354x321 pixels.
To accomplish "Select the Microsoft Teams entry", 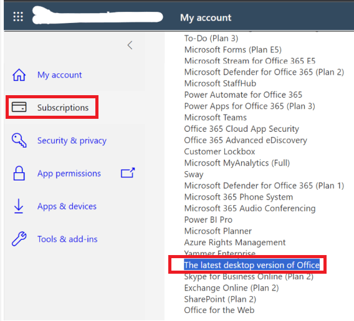I will [216, 118].
